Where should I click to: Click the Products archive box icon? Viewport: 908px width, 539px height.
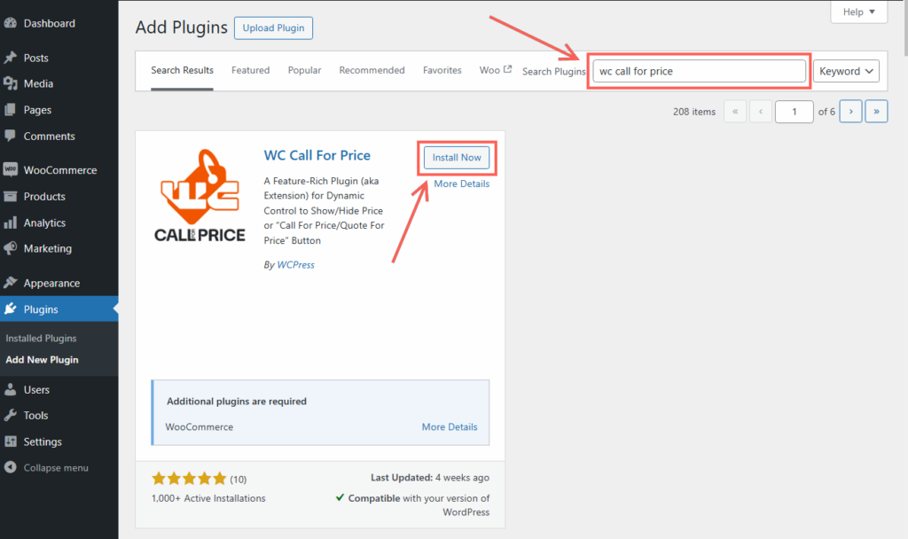(11, 196)
